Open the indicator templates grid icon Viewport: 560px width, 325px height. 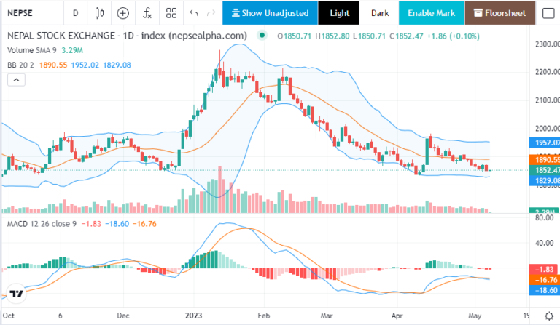pyautogui.click(x=171, y=13)
